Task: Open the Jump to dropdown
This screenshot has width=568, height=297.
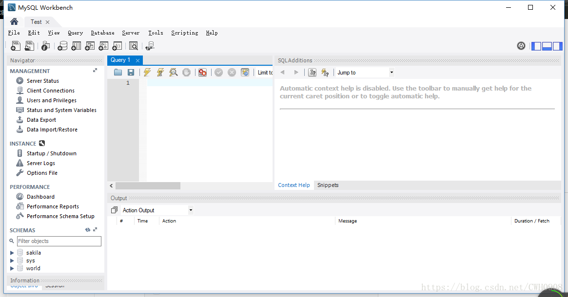Action: [392, 73]
